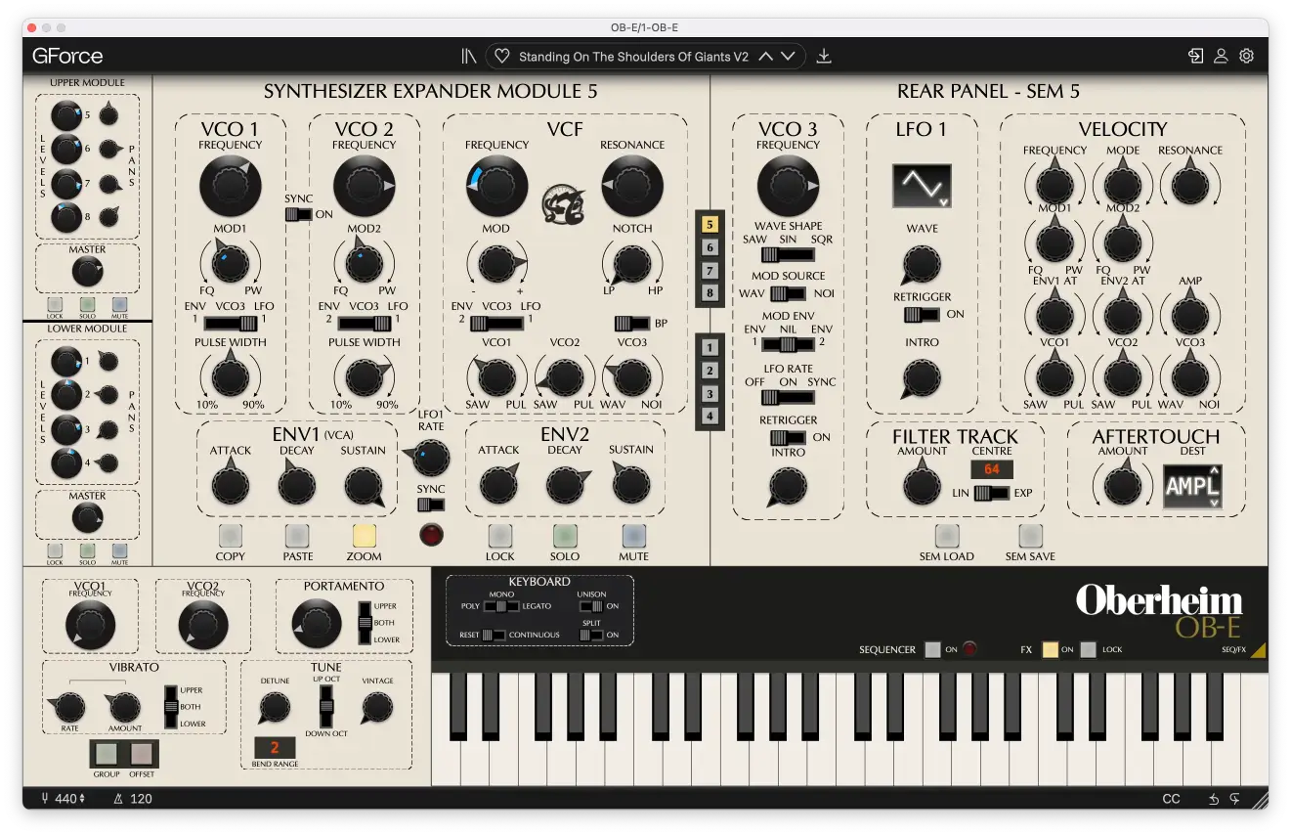The height and width of the screenshot is (836, 1291).
Task: Toggle the VCO 3 RETRIGGER switch
Action: [788, 437]
